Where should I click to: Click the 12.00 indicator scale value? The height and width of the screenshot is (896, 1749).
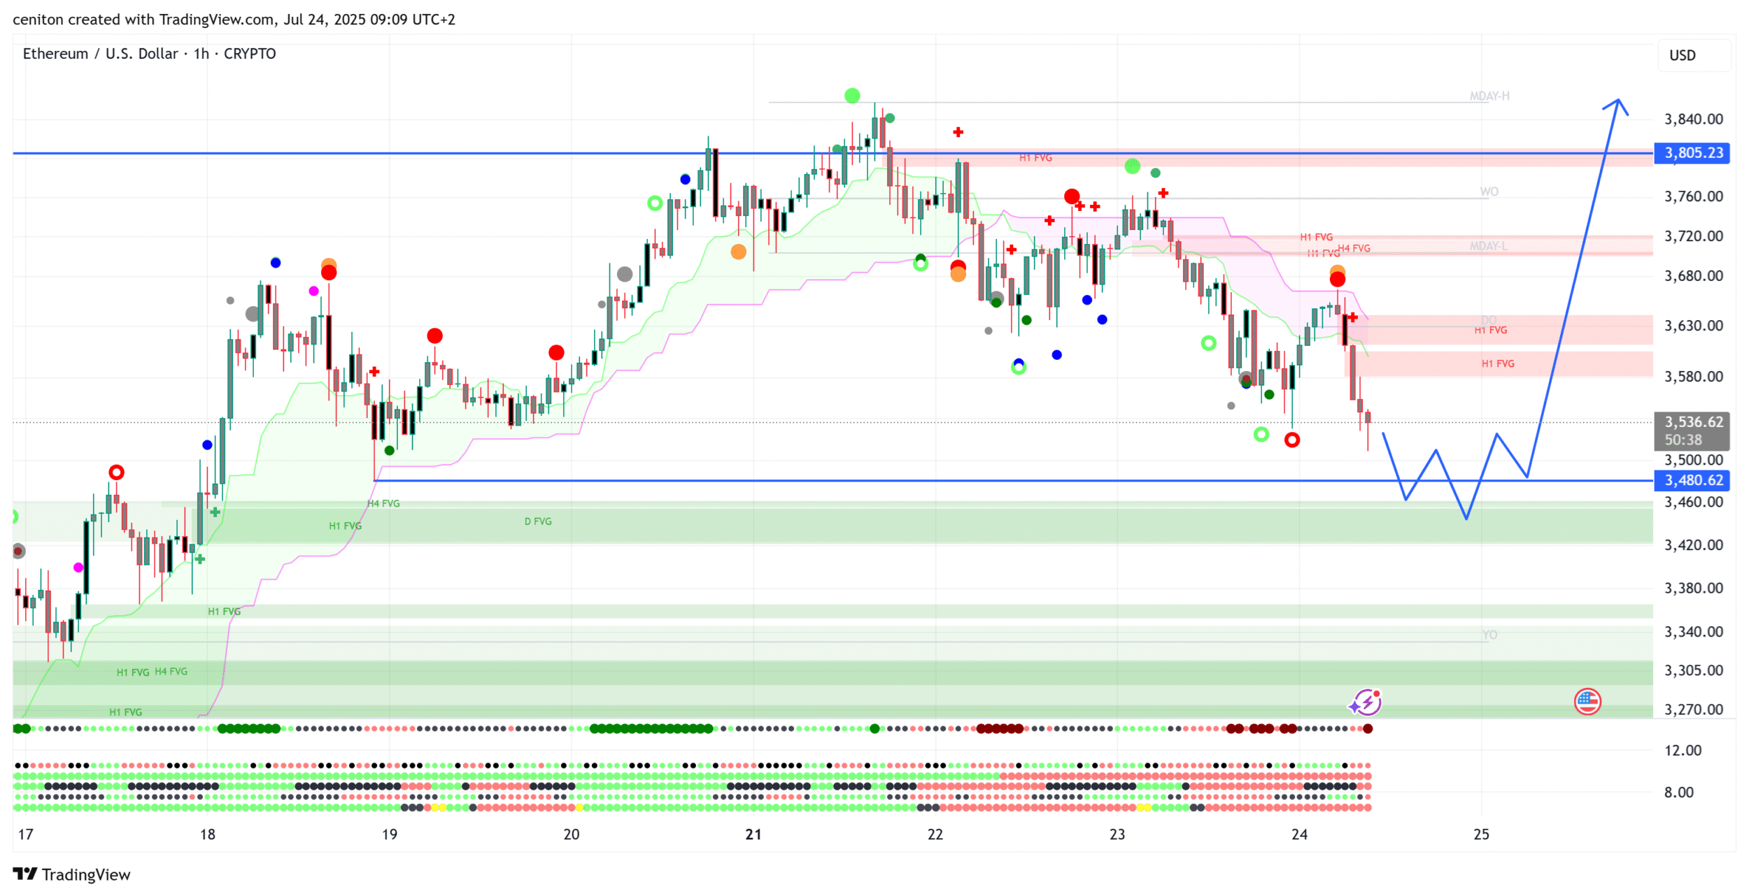pyautogui.click(x=1683, y=751)
